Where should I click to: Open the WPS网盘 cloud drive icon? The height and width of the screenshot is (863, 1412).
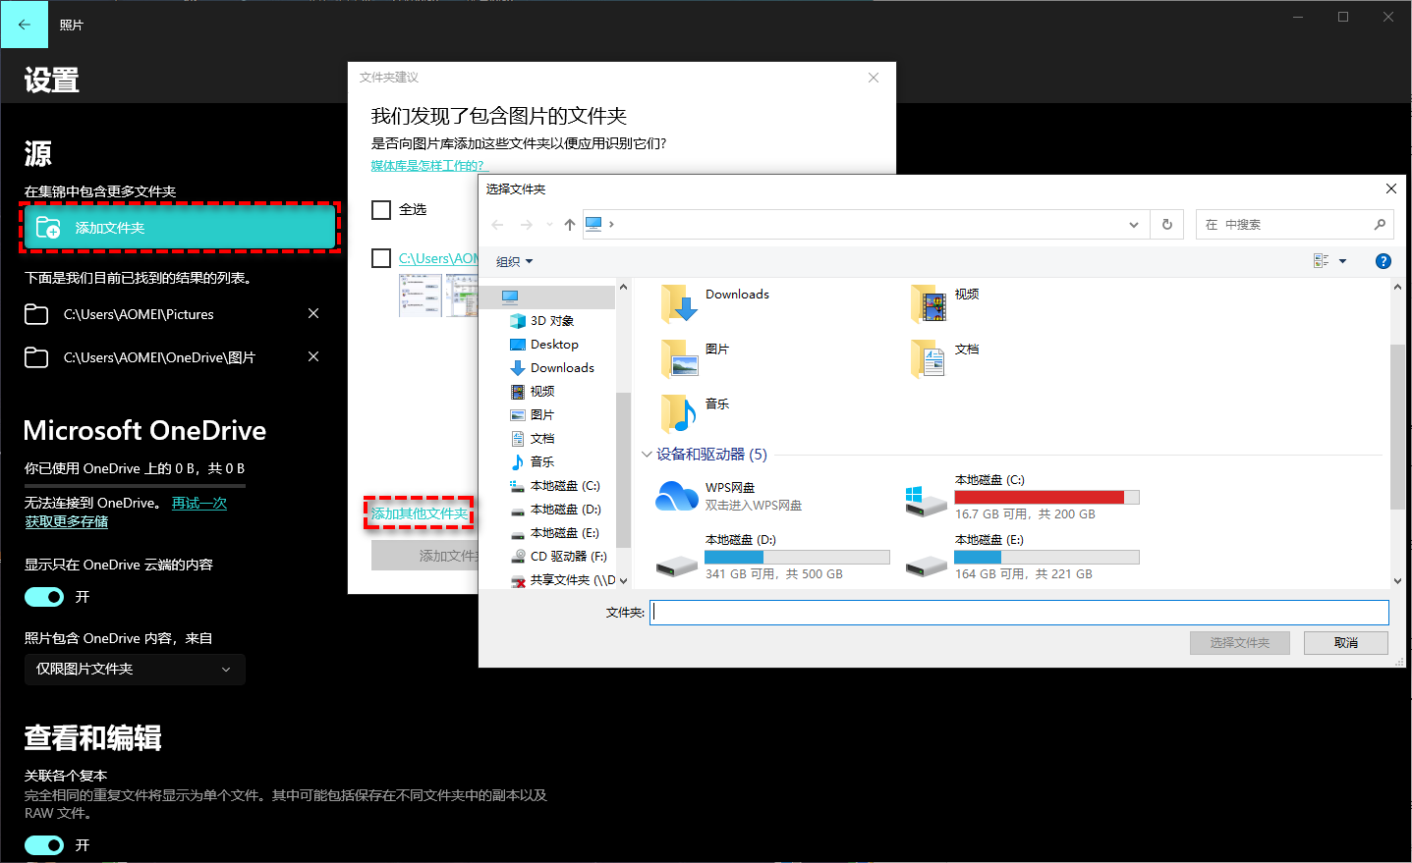(676, 496)
